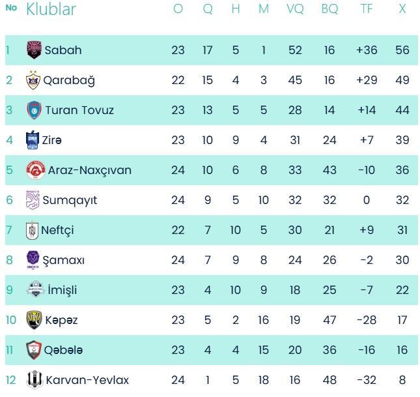
Task: Select the Karvan-Yevlax team logo
Action: [33, 380]
